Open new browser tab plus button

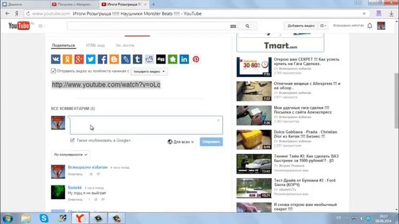coord(153,4)
